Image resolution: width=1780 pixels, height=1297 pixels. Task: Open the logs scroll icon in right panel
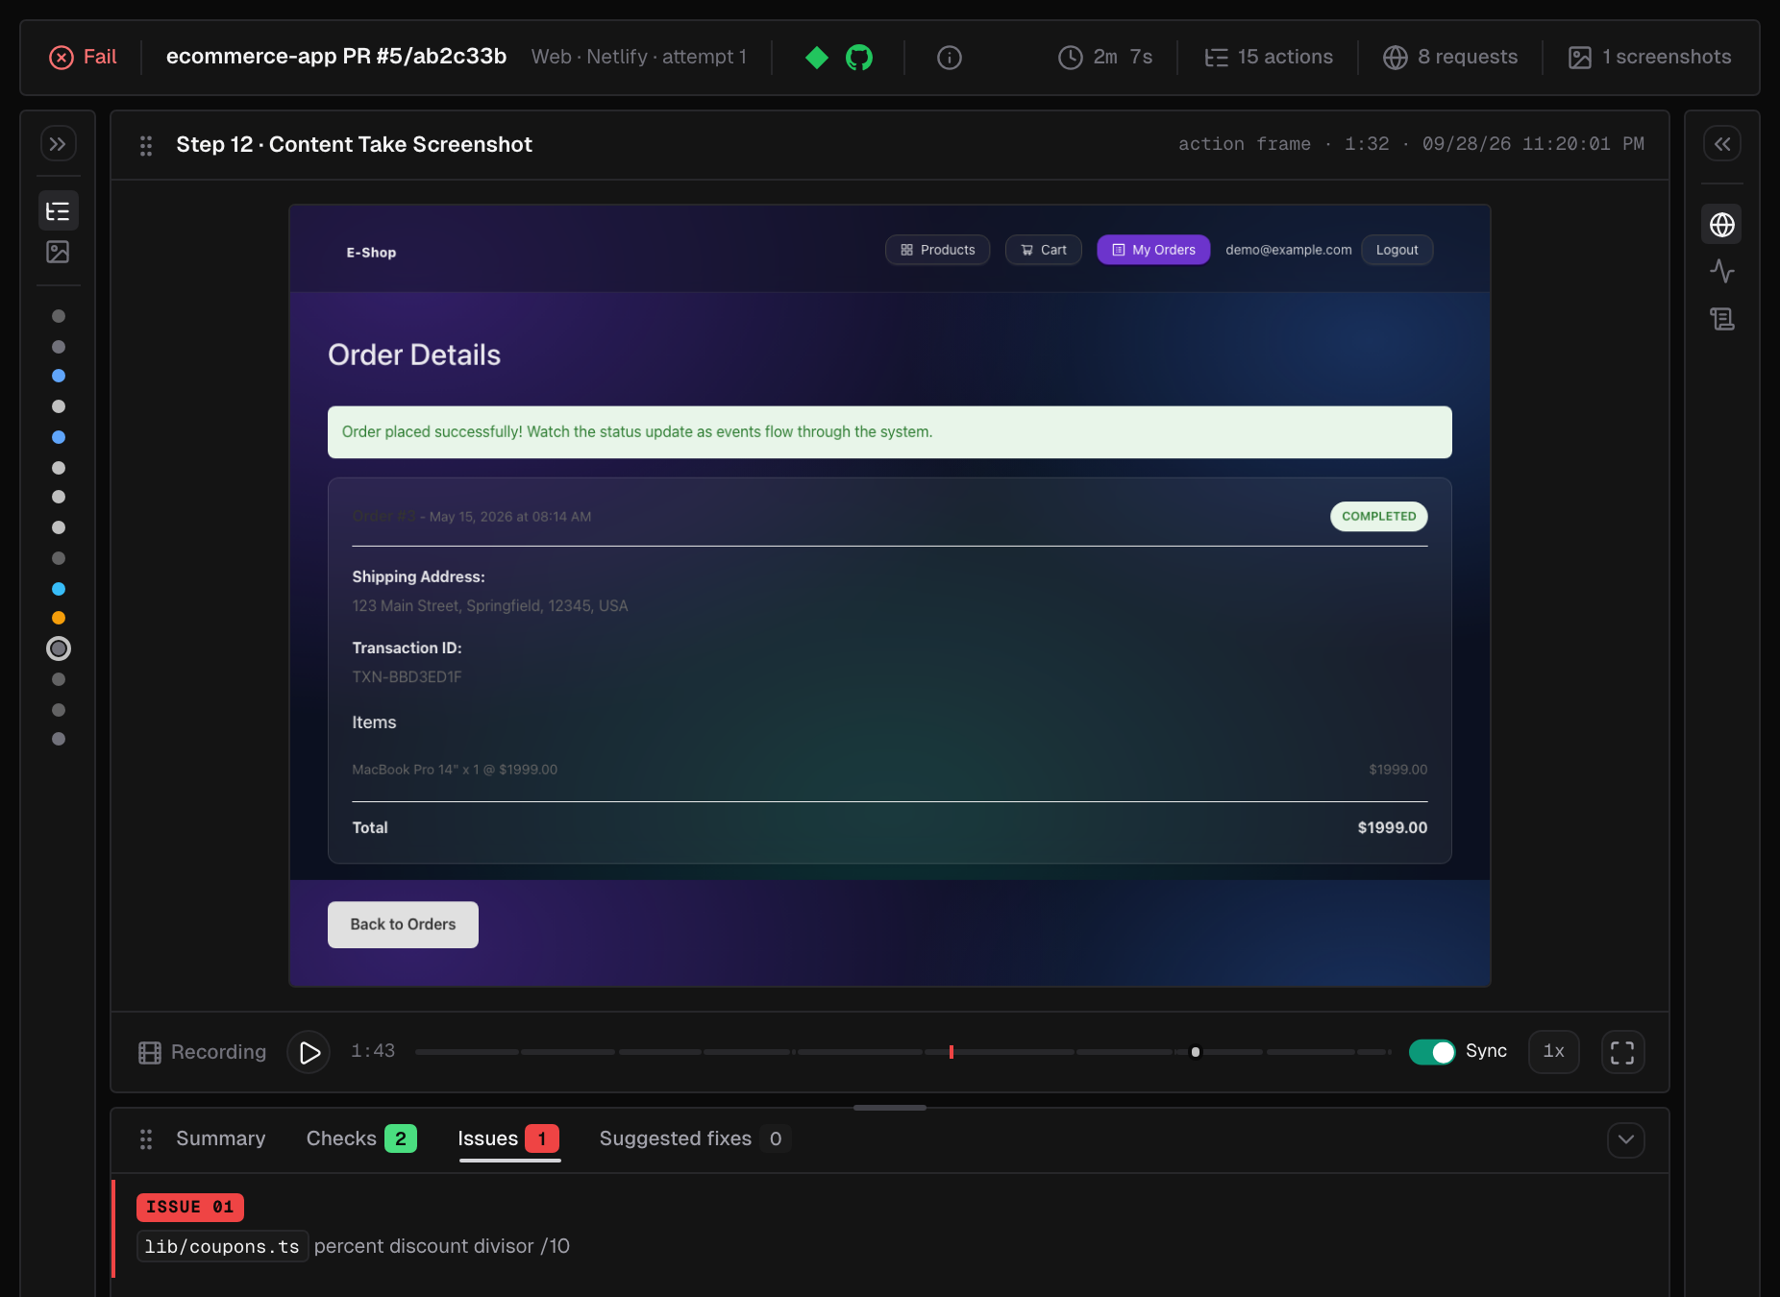point(1721,319)
